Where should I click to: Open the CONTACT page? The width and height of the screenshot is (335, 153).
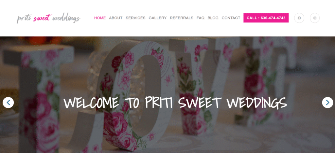(231, 18)
